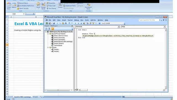Click the Break pause icon

coord(78,23)
